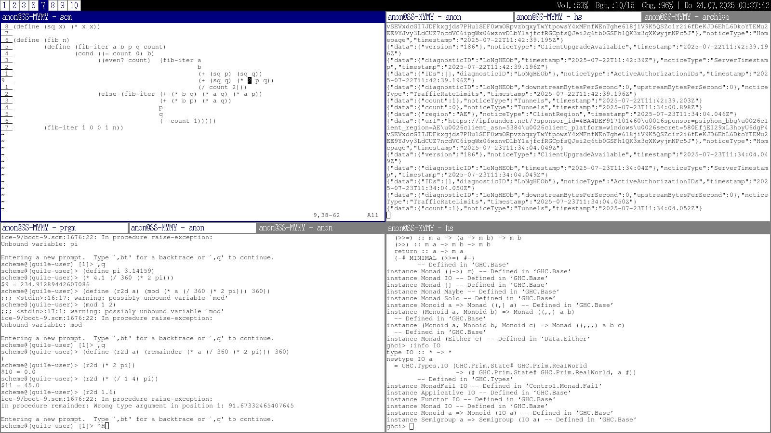Switch to workspace 2 tag
The width and height of the screenshot is (771, 433).
(14, 5)
